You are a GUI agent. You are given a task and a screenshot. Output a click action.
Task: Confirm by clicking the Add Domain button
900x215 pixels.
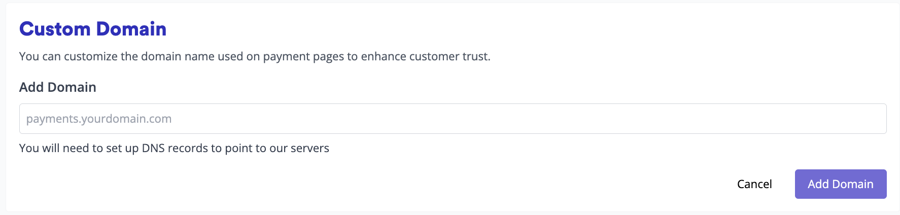[x=840, y=184]
